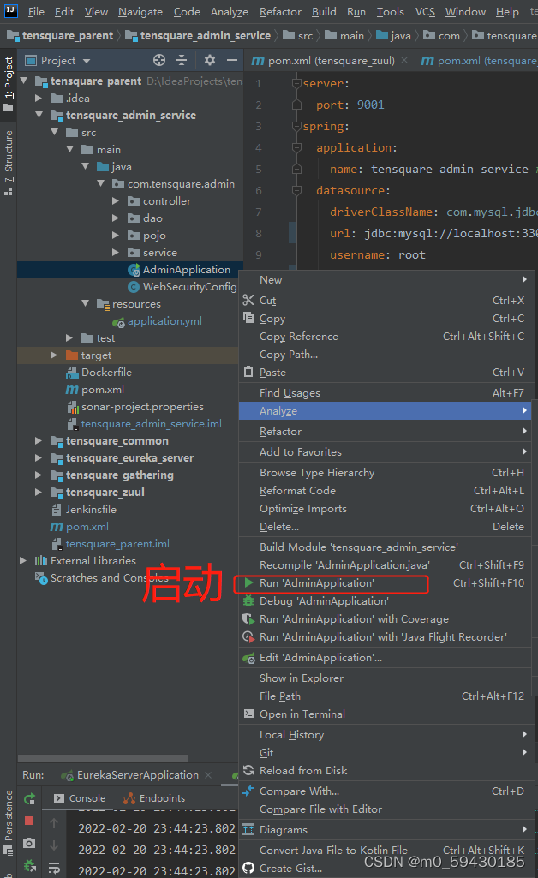Click Show in Explorer menu entry
Screen dimensions: 538x878
[386, 678]
